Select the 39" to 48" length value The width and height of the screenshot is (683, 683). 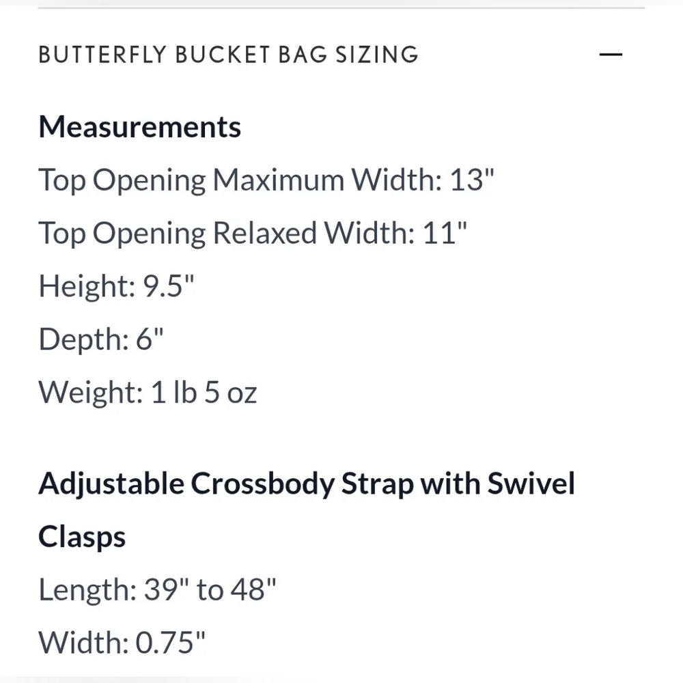click(210, 589)
